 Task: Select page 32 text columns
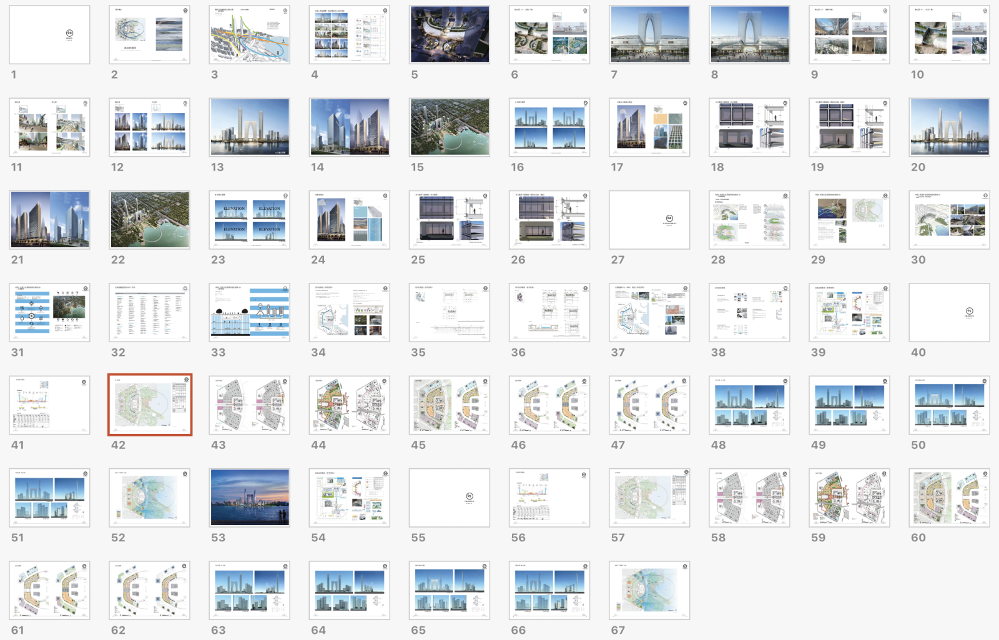[150, 312]
